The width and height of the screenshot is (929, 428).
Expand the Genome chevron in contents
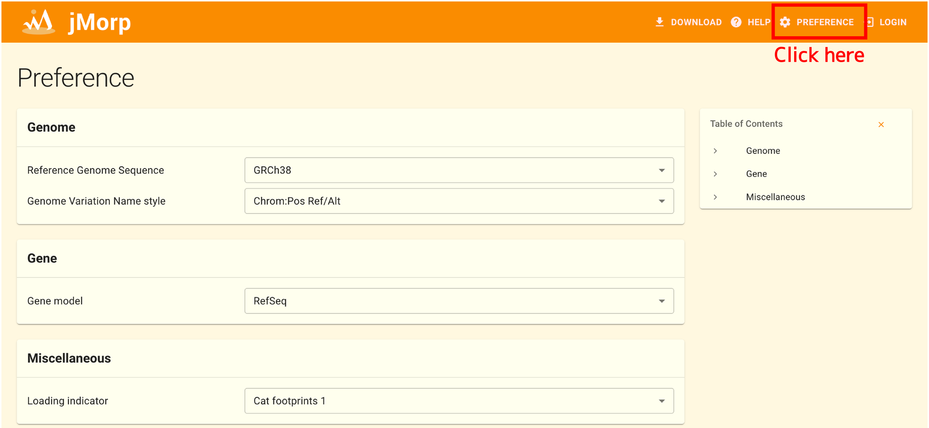[715, 151]
